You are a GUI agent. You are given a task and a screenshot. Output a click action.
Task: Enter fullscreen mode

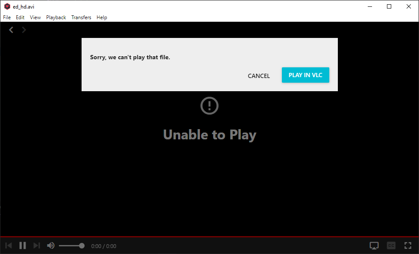[408, 245]
